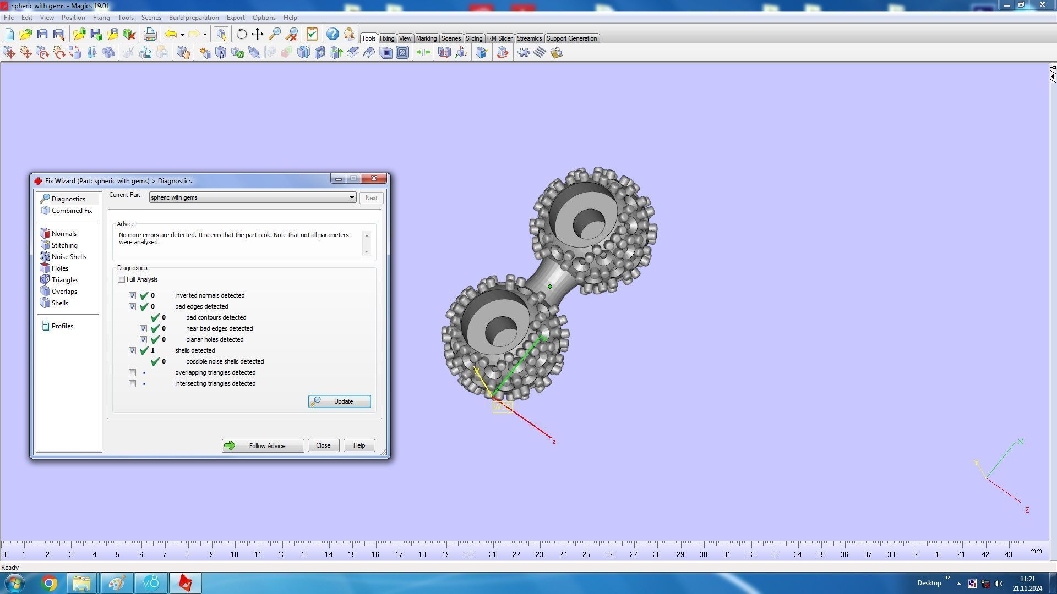Select the Rotate view tool
The image size is (1057, 594).
[x=241, y=35]
